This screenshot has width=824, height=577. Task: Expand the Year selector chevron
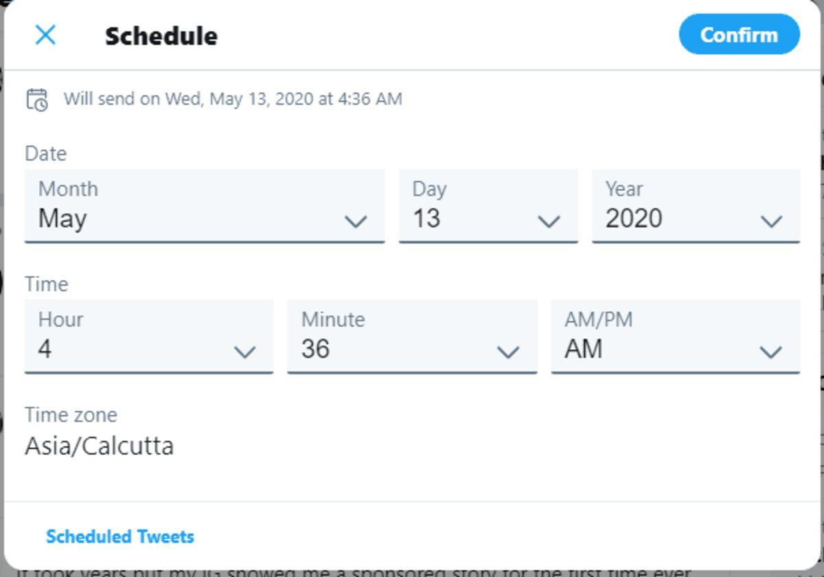[772, 221]
